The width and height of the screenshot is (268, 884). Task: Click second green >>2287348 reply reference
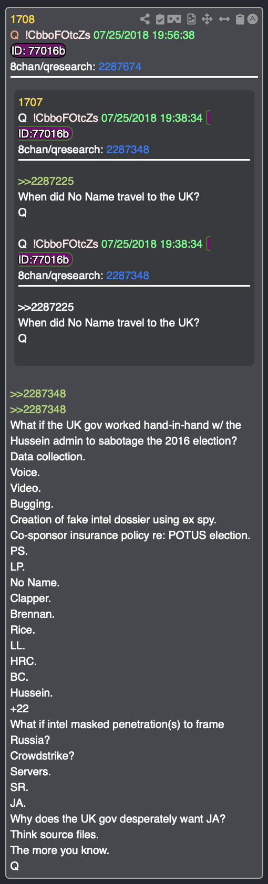(38, 409)
